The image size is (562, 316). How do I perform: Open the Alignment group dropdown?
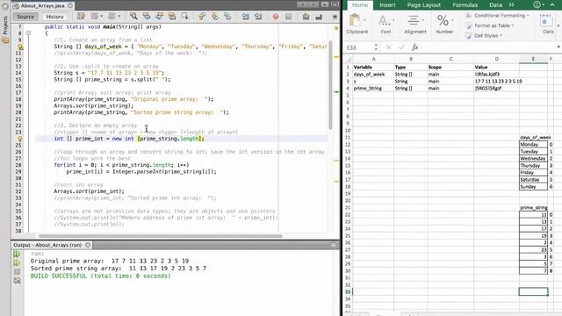(415, 24)
